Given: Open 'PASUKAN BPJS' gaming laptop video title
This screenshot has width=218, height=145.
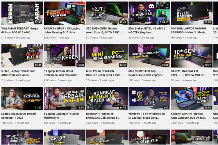Looking at the screenshot, I should click(x=62, y=30).
